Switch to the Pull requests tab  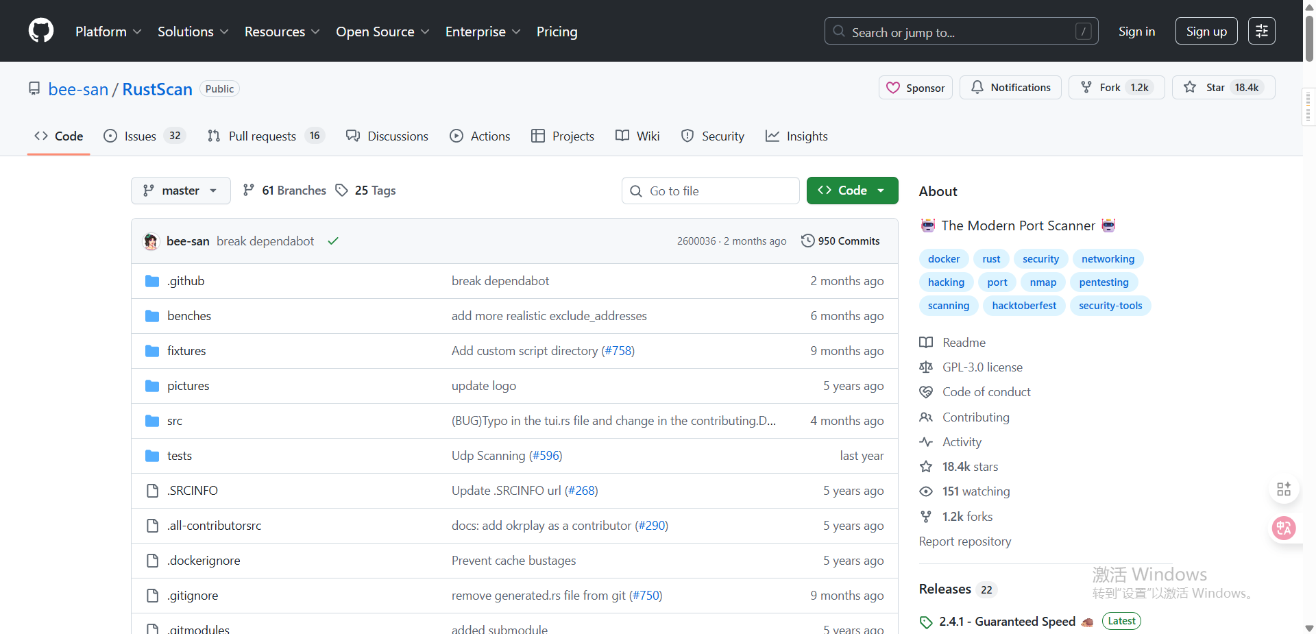point(266,136)
